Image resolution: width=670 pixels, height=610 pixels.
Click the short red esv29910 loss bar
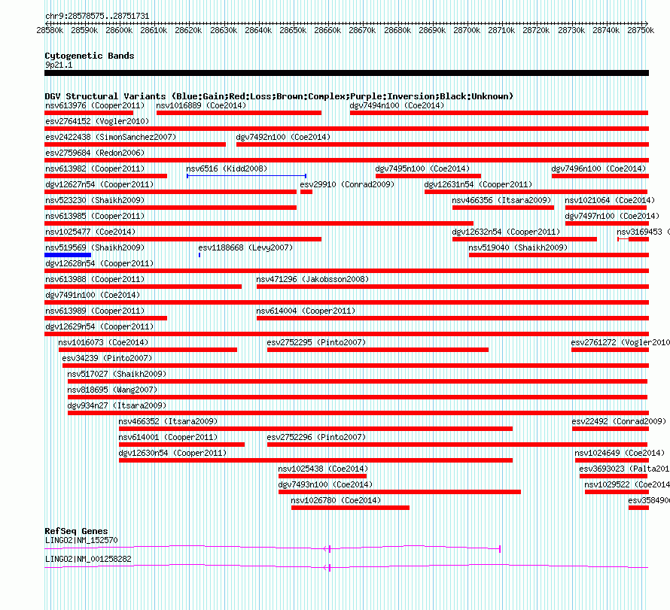click(306, 192)
